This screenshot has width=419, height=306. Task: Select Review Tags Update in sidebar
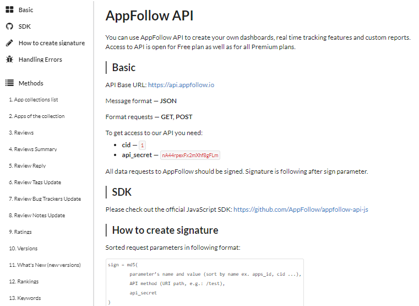tap(35, 182)
